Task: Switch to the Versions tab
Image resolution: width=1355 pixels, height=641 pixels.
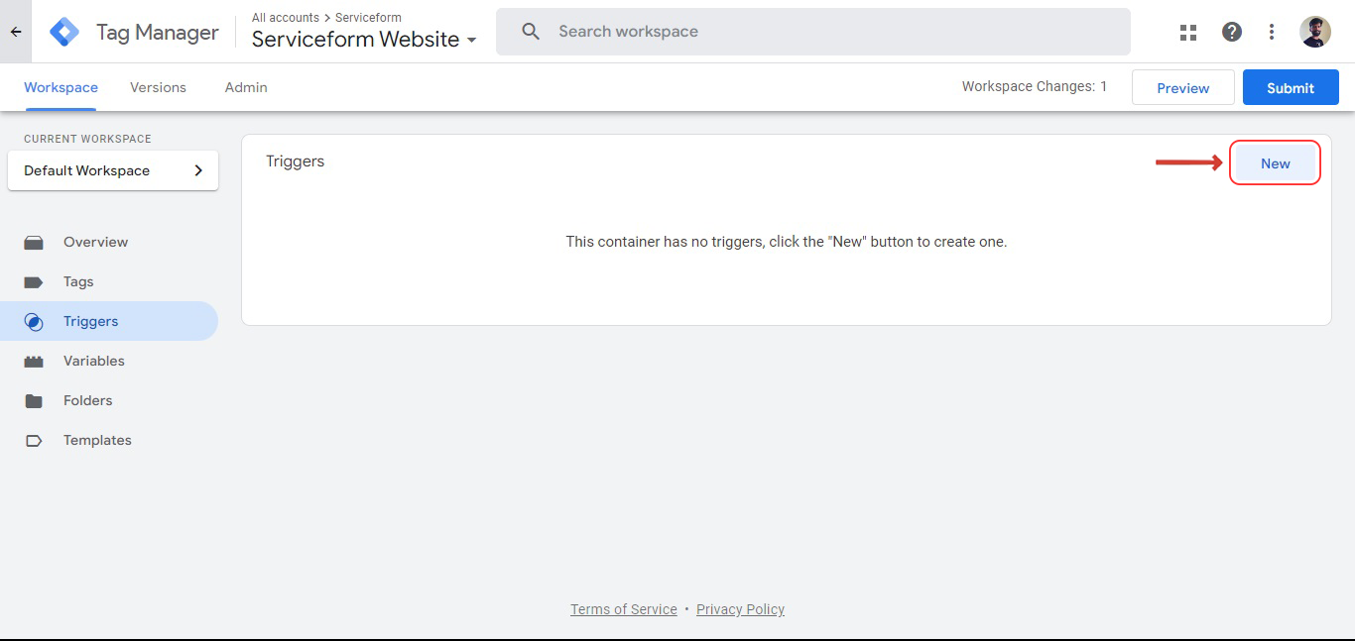Action: pos(158,87)
